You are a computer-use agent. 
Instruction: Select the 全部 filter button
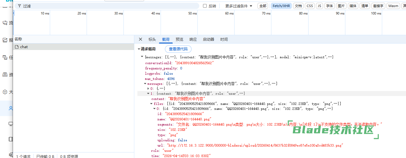(x=263, y=6)
